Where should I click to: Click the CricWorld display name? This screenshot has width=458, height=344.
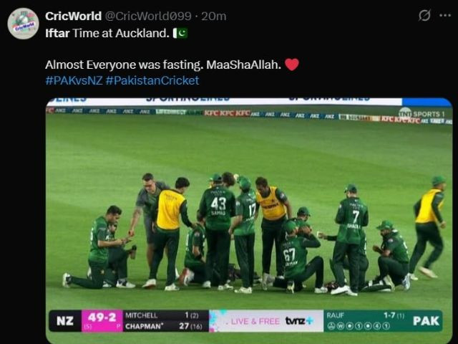click(x=73, y=16)
